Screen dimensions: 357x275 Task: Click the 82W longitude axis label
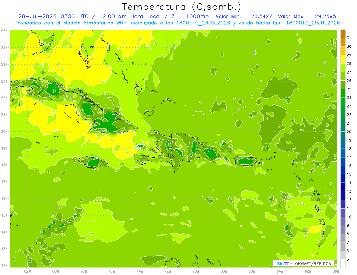[x=27, y=271]
